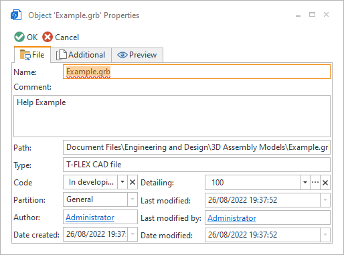Open the Detailing ellipsis browse button
Viewport: 344px width, 255px height.
pos(315,183)
